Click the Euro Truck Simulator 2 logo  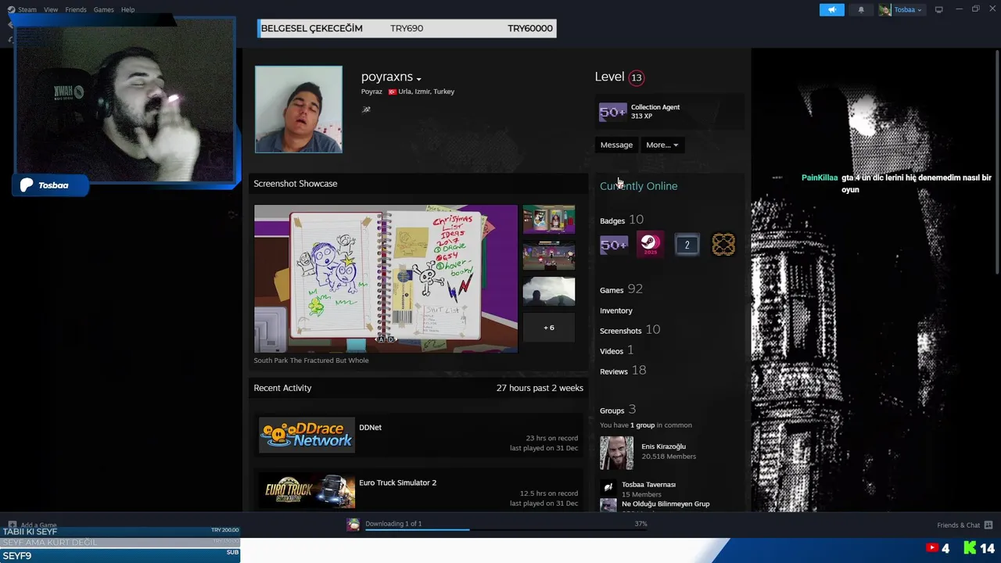(307, 491)
